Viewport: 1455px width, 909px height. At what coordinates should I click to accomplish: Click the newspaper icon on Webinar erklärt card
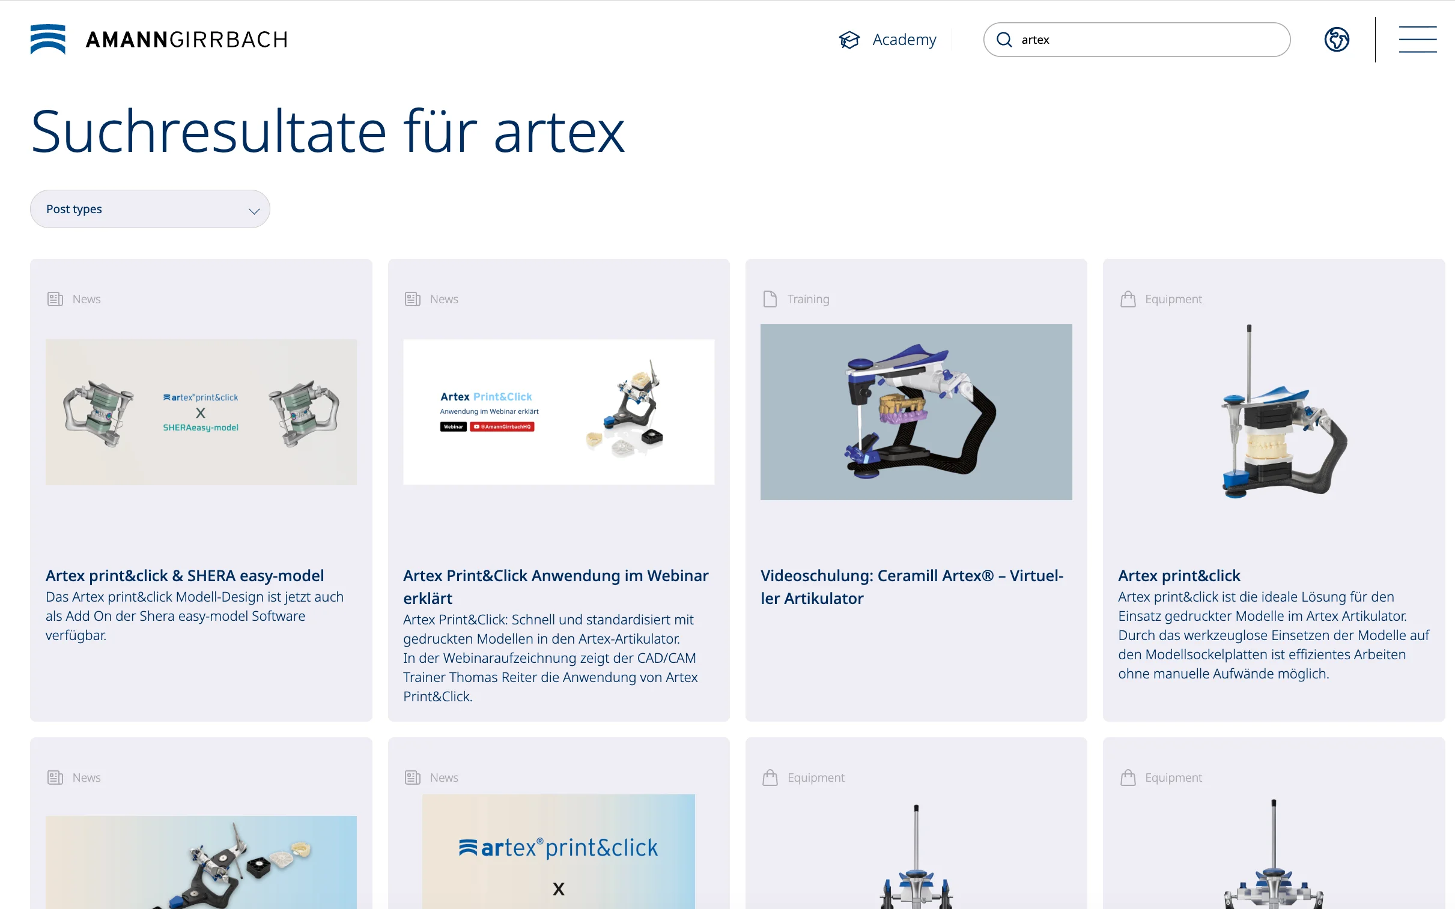pyautogui.click(x=413, y=299)
